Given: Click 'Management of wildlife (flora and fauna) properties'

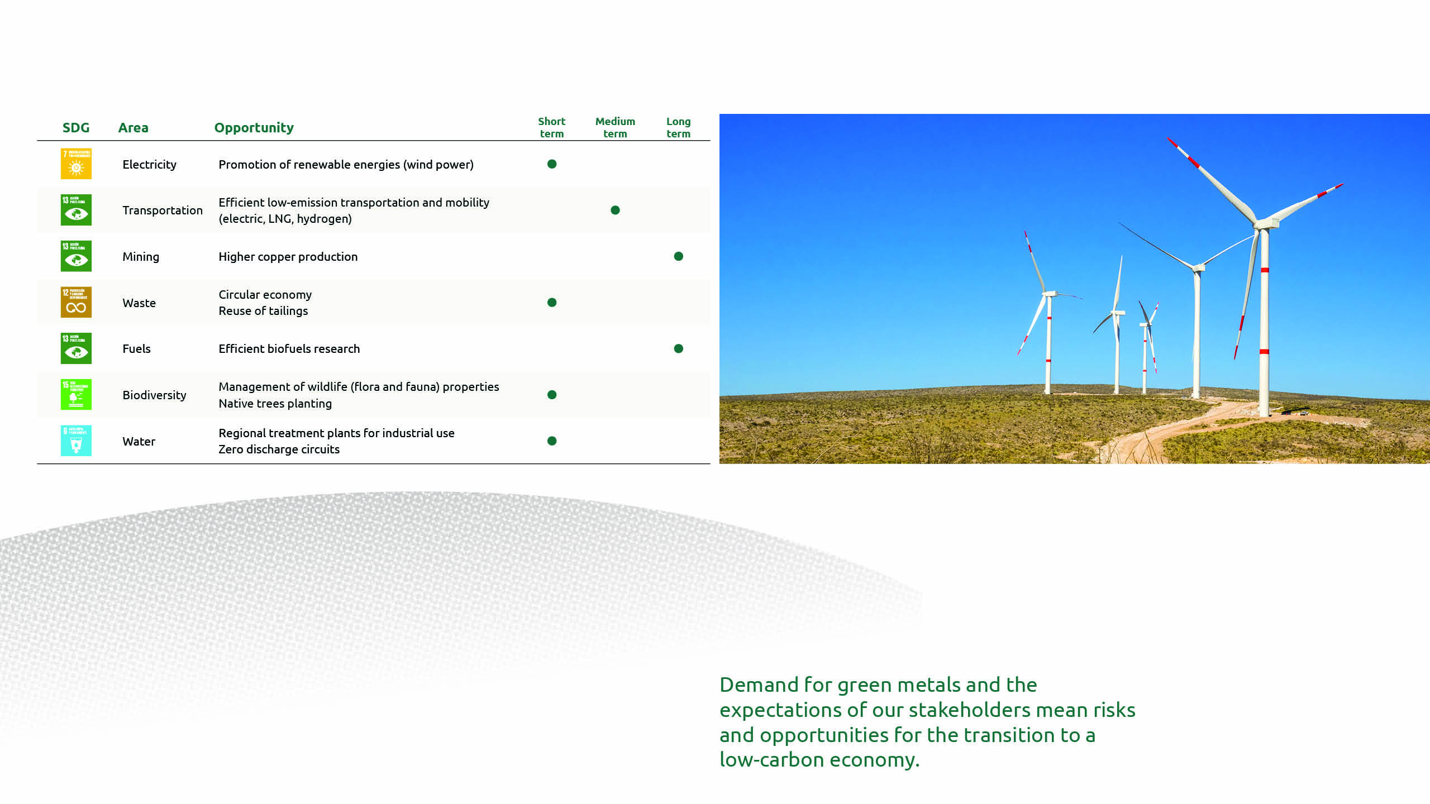Looking at the screenshot, I should pos(359,387).
